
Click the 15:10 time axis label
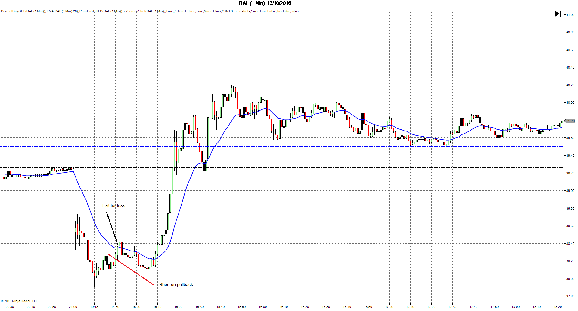[157, 307]
